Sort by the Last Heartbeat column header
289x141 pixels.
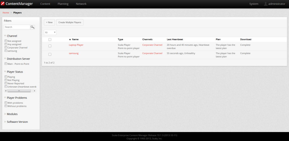175,39
